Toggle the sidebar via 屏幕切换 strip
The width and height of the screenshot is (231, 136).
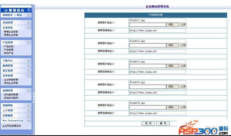coord(34,97)
